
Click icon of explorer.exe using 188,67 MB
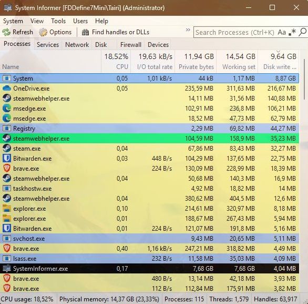[7, 218]
